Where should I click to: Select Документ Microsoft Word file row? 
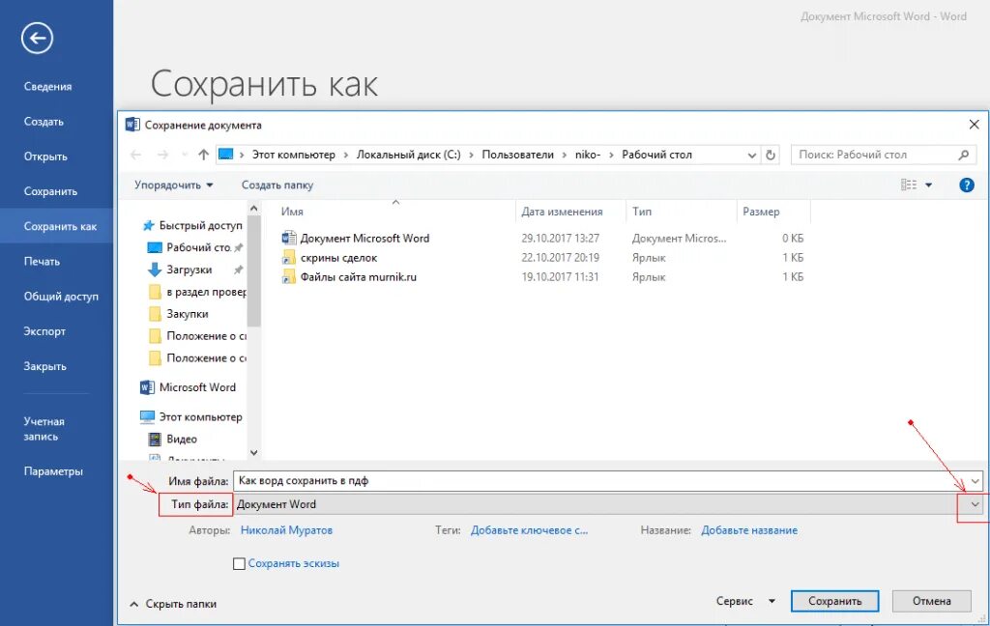[x=543, y=238]
